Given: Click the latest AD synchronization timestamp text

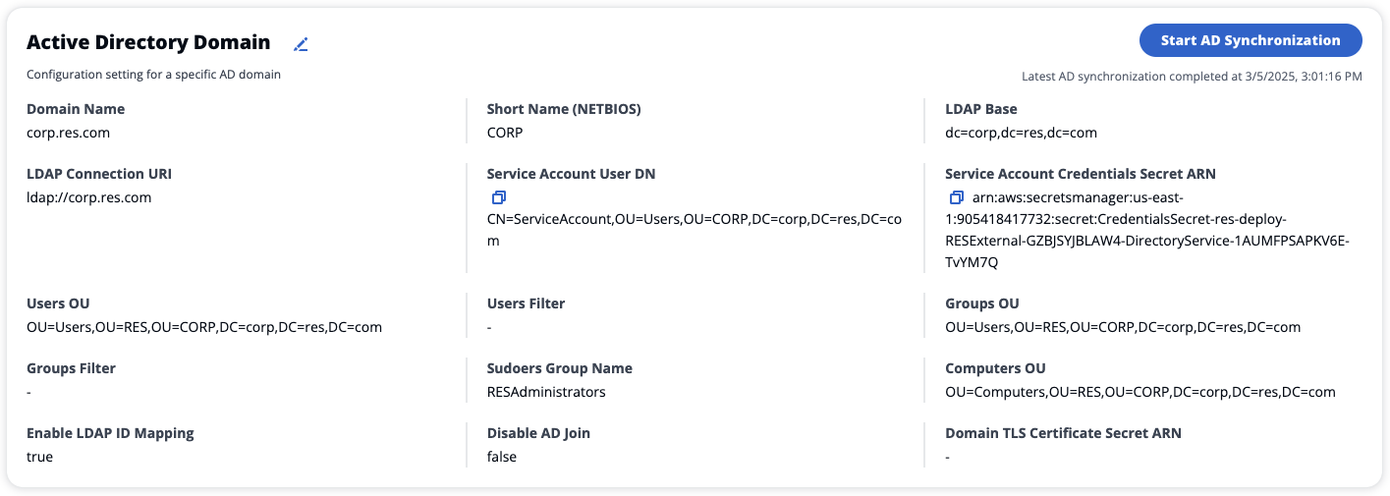Looking at the screenshot, I should [1192, 76].
